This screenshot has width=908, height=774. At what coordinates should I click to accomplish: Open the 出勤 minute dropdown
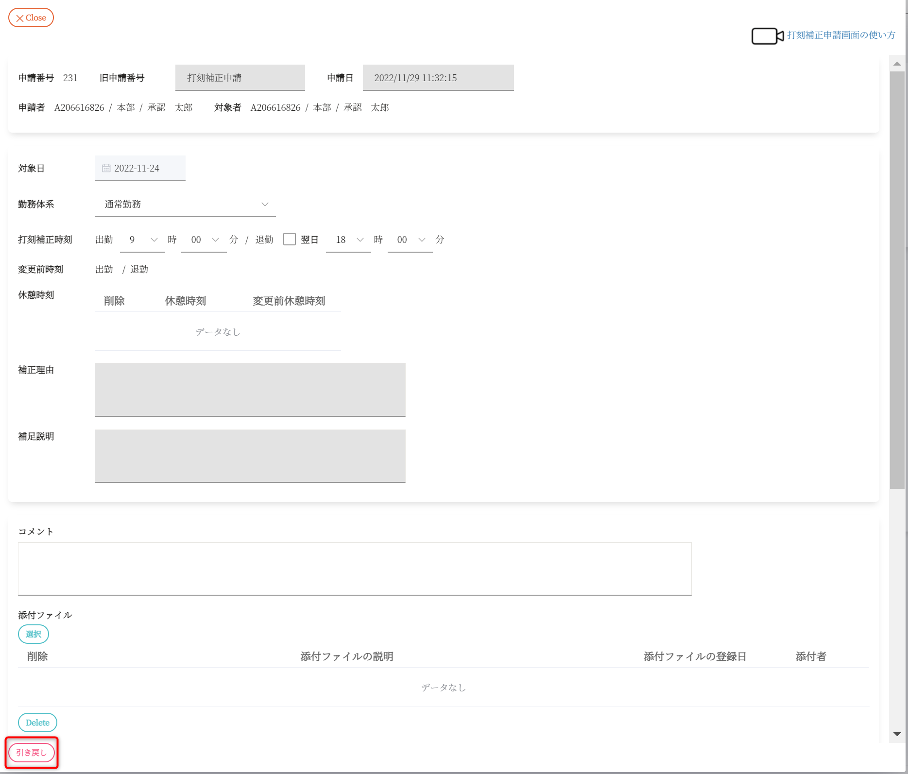point(204,240)
